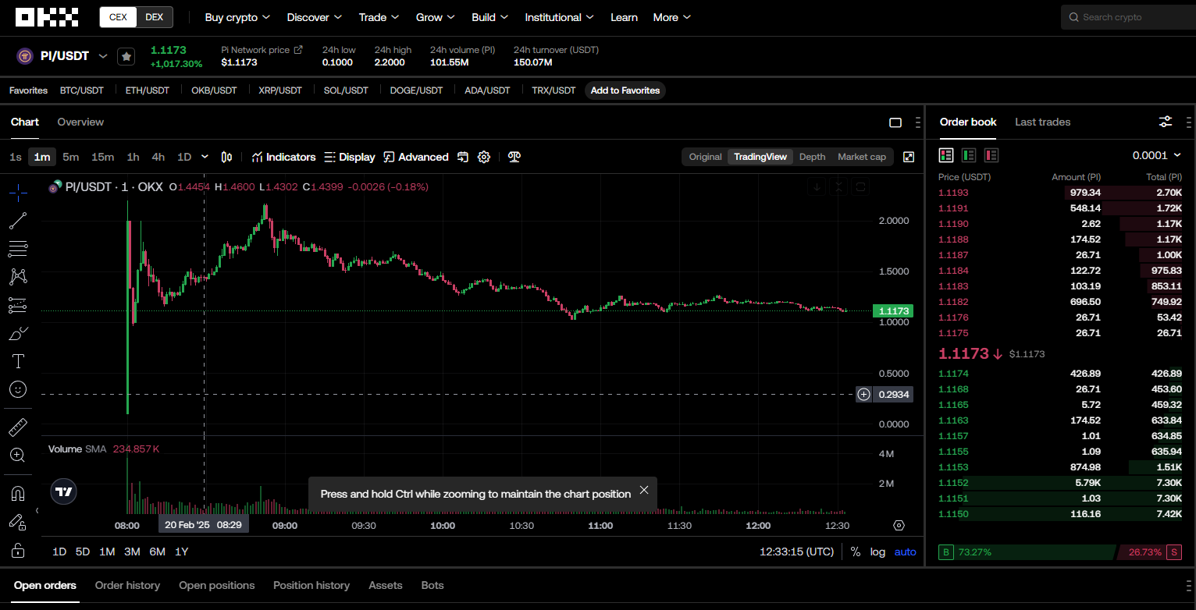The width and height of the screenshot is (1196, 610).
Task: Select the Depth chart view
Action: coord(812,157)
